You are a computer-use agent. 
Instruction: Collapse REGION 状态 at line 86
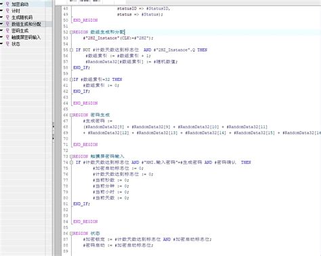pyautogui.click(x=71, y=234)
